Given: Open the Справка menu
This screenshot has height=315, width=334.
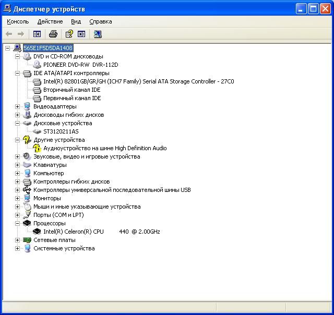Looking at the screenshot, I should coord(101,21).
